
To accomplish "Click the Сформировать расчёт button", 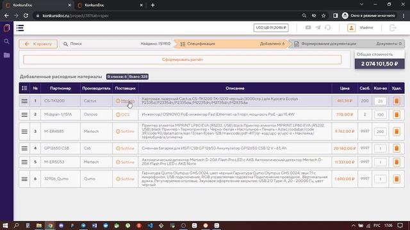I will (x=182, y=59).
